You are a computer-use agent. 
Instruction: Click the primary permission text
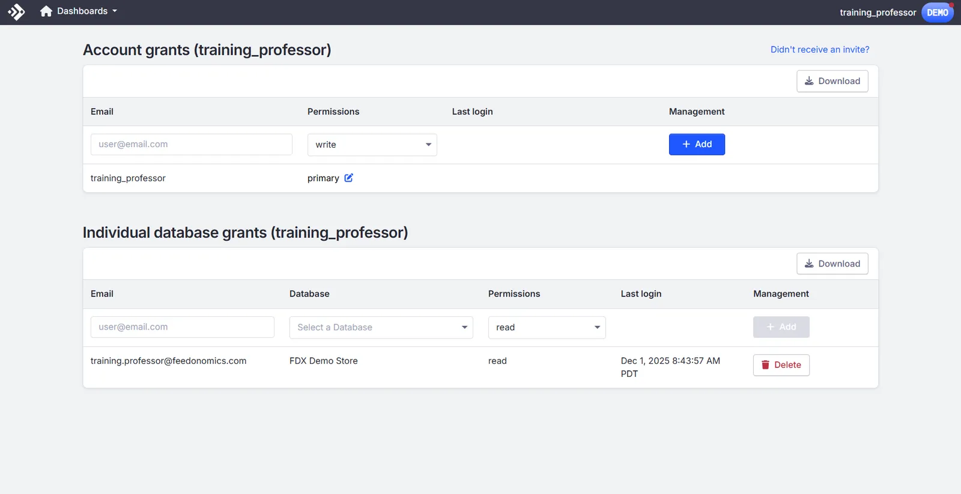(323, 178)
